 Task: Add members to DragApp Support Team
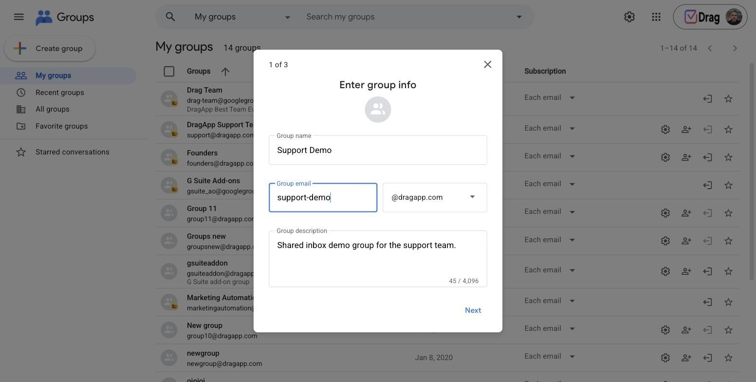686,130
